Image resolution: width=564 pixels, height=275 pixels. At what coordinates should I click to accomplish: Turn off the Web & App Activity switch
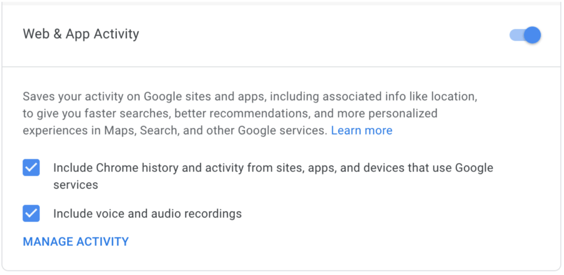click(526, 35)
